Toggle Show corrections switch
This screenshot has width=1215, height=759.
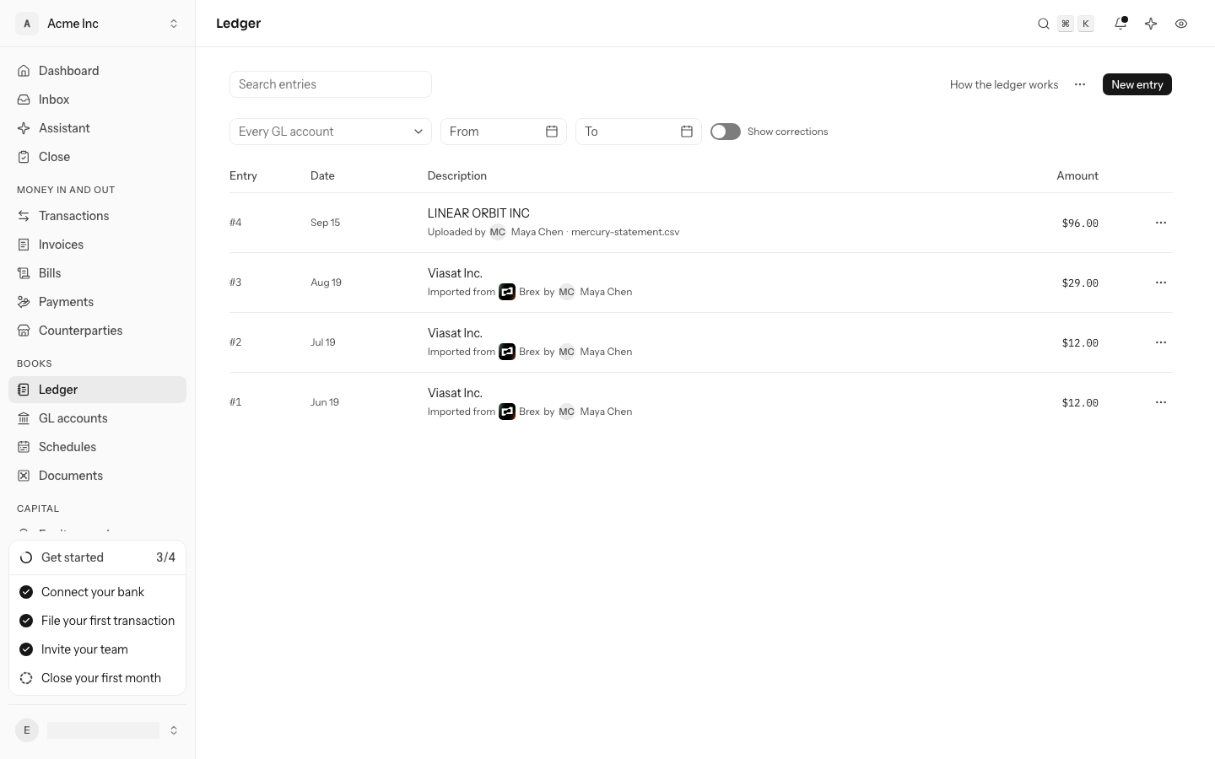(726, 132)
